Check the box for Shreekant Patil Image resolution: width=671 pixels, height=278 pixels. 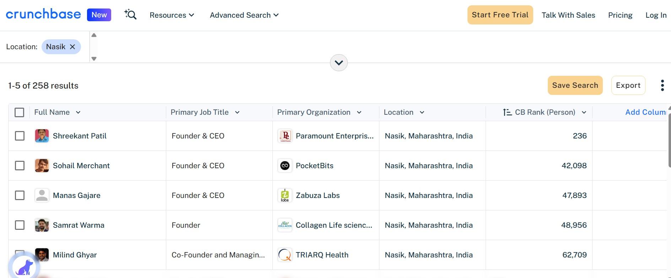point(20,136)
